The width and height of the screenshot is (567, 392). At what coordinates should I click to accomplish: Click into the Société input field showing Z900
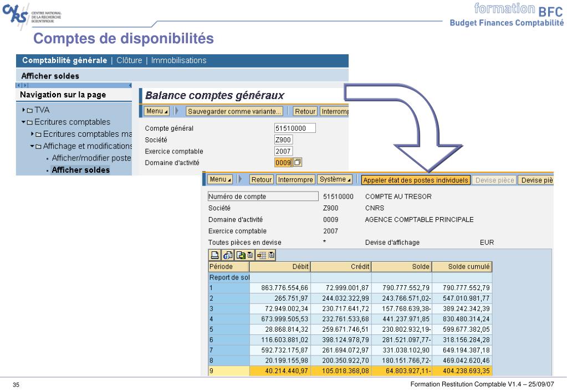tap(283, 140)
